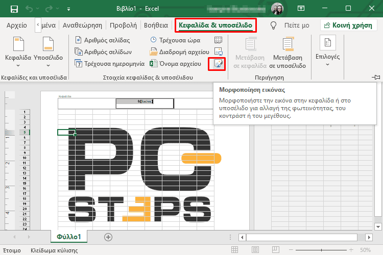The image size is (383, 255).
Task: Insert Τρέχουσα ημερομηνία current date
Action: coord(109,64)
